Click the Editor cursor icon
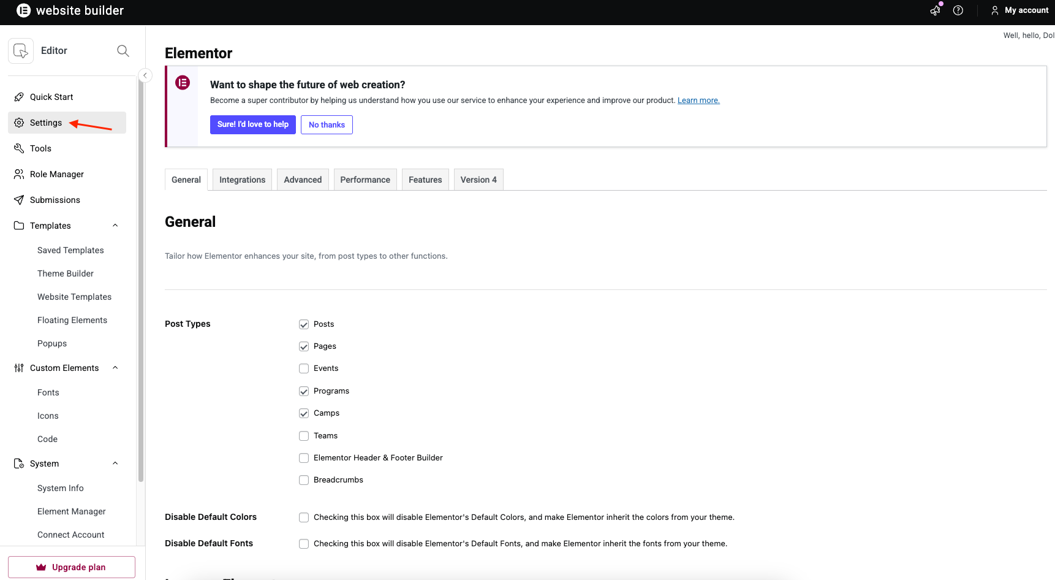1055x580 pixels. pos(21,51)
